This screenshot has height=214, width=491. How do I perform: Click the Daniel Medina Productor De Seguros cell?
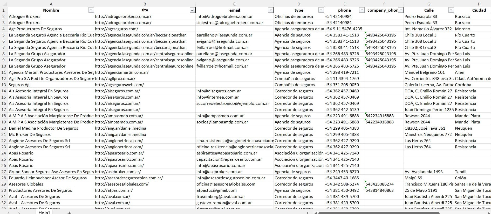tap(51, 128)
